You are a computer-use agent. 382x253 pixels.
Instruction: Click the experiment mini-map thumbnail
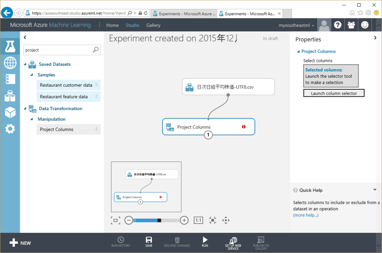[x=146, y=186]
